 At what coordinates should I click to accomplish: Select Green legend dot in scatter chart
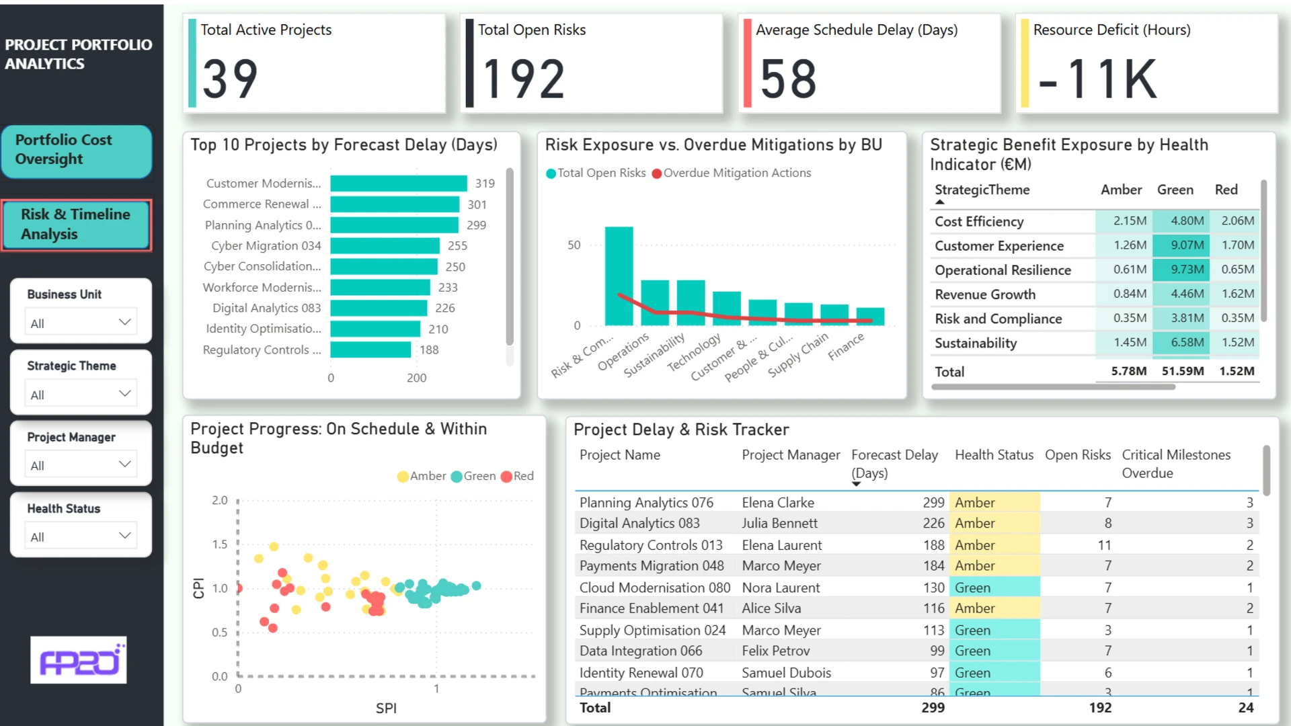point(457,477)
